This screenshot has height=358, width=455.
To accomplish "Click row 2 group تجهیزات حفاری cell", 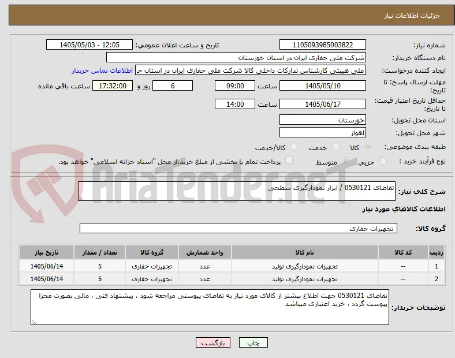I will 152,279.
